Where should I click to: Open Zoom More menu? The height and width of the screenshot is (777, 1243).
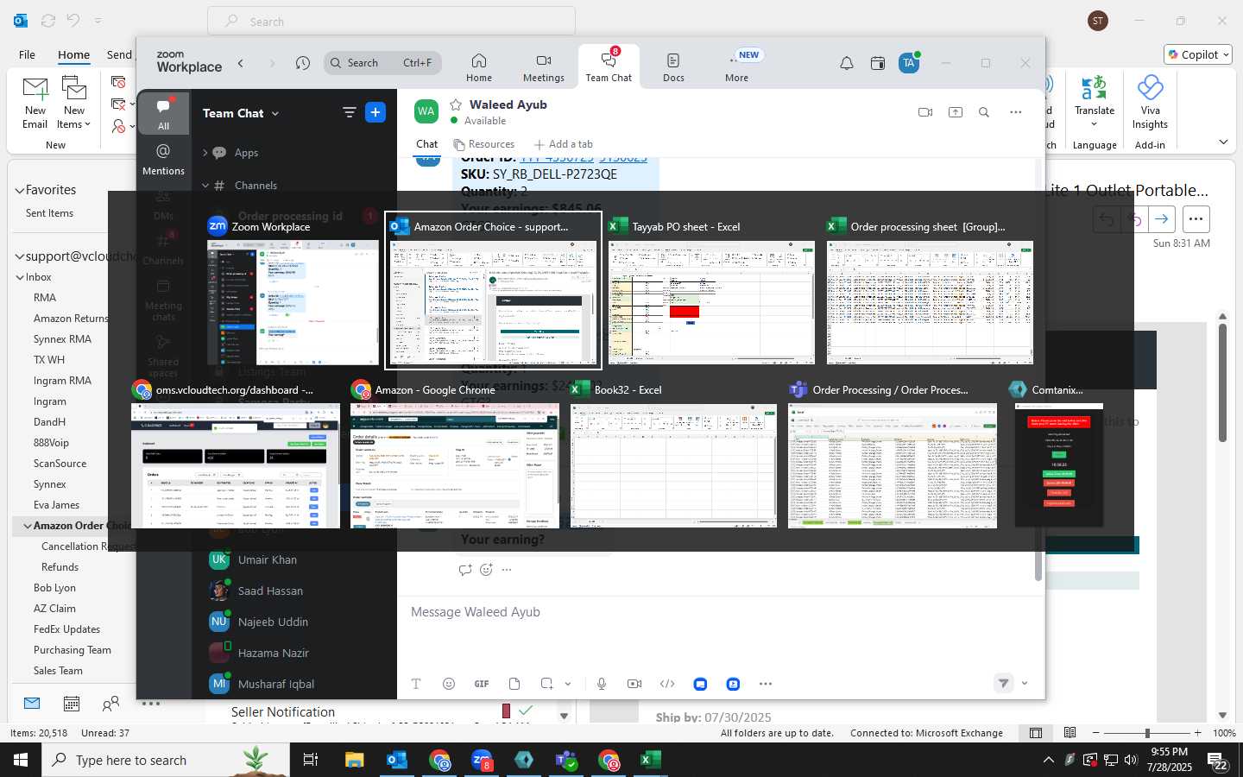click(736, 67)
